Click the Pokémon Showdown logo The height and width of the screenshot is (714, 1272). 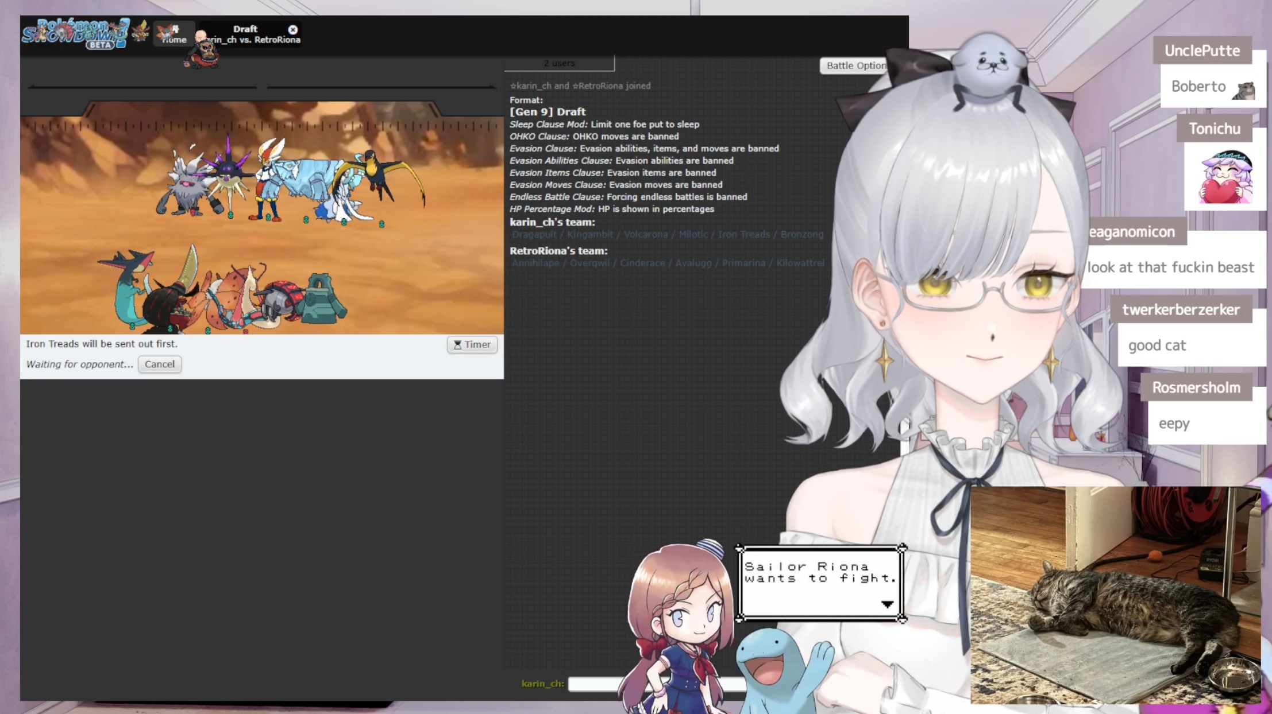point(75,33)
